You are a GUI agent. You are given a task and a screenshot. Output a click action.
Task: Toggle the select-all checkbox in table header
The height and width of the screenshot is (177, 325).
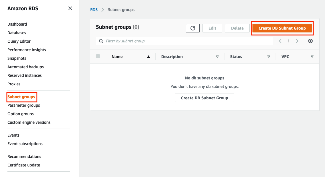coord(98,56)
